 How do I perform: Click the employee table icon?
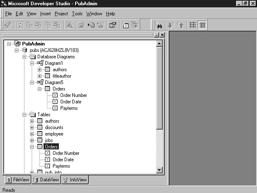[40, 134]
